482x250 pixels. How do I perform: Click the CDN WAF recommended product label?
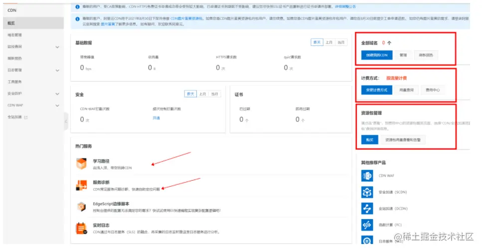coord(386,176)
